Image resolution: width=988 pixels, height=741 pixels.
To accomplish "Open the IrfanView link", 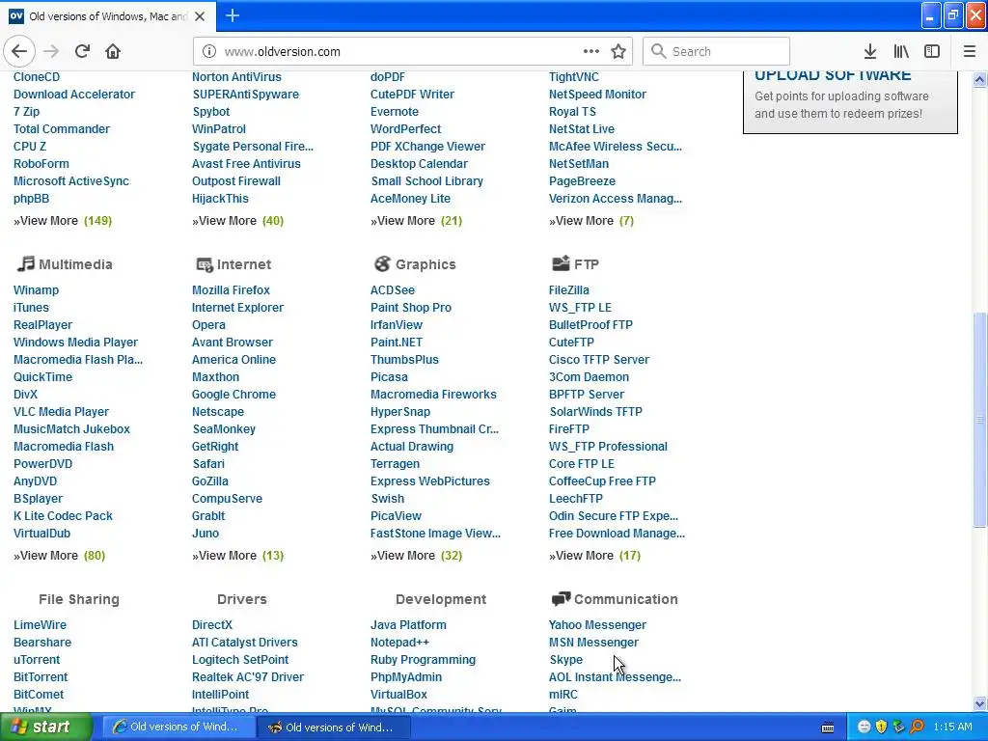I will pos(397,324).
